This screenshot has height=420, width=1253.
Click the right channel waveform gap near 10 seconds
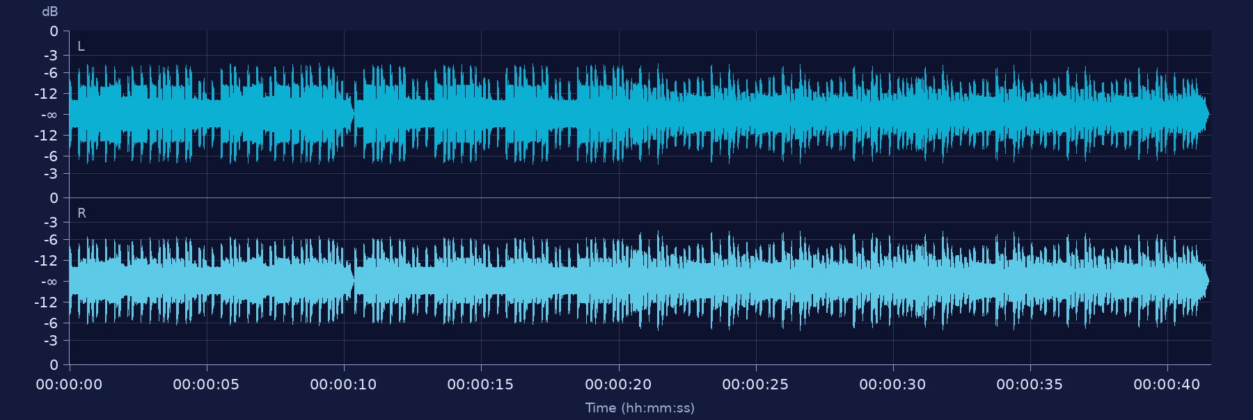tap(354, 282)
